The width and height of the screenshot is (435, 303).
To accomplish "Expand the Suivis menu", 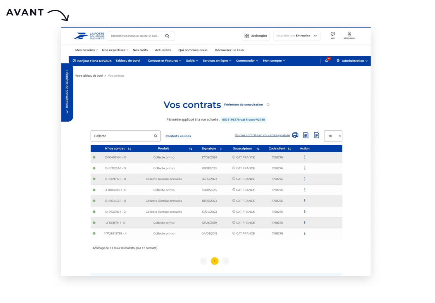I will (192, 61).
